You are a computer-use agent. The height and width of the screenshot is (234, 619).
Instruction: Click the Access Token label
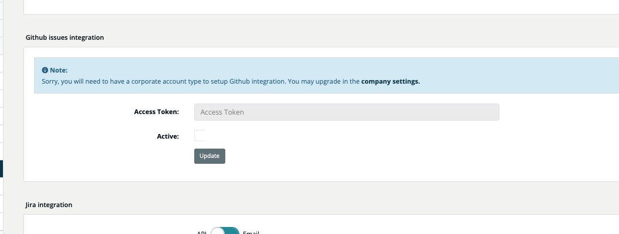pyautogui.click(x=156, y=112)
